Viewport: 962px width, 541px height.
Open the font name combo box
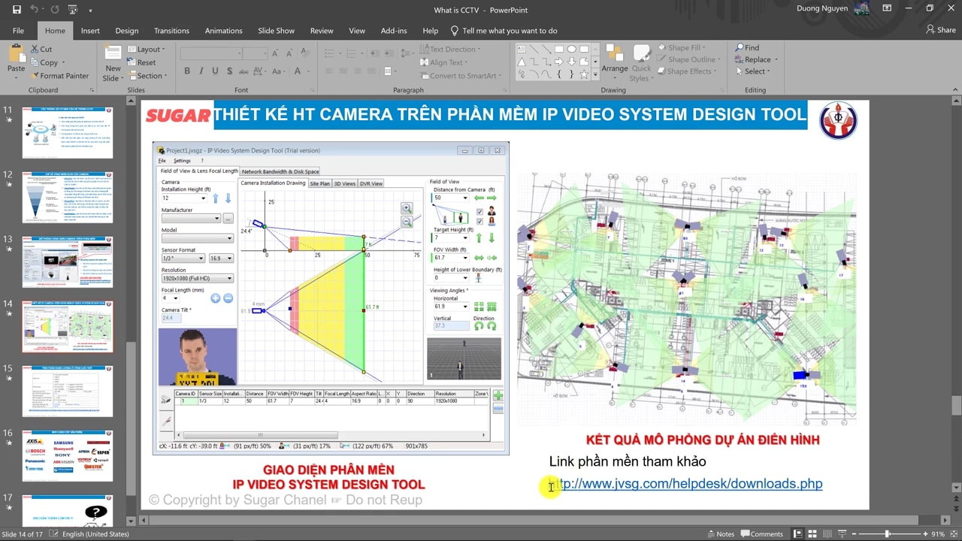[210, 53]
